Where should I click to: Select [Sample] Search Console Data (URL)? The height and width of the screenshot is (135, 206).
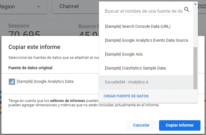click(146, 26)
